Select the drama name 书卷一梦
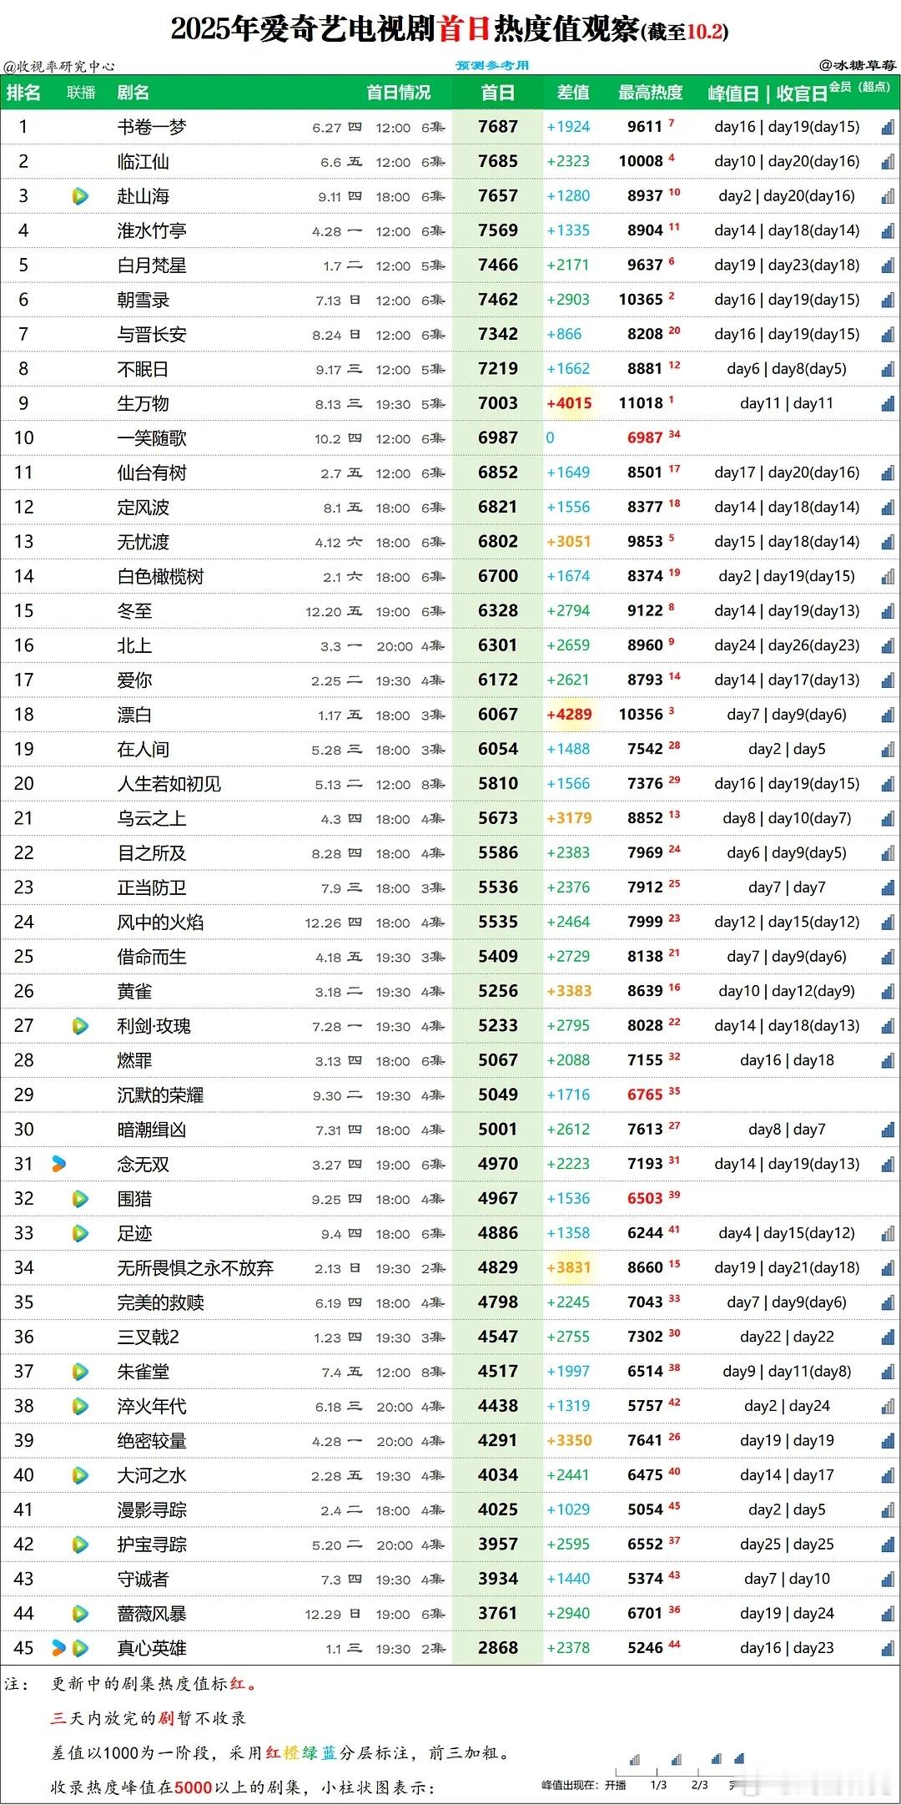Screen dimensions: 901x1805 click(x=152, y=127)
